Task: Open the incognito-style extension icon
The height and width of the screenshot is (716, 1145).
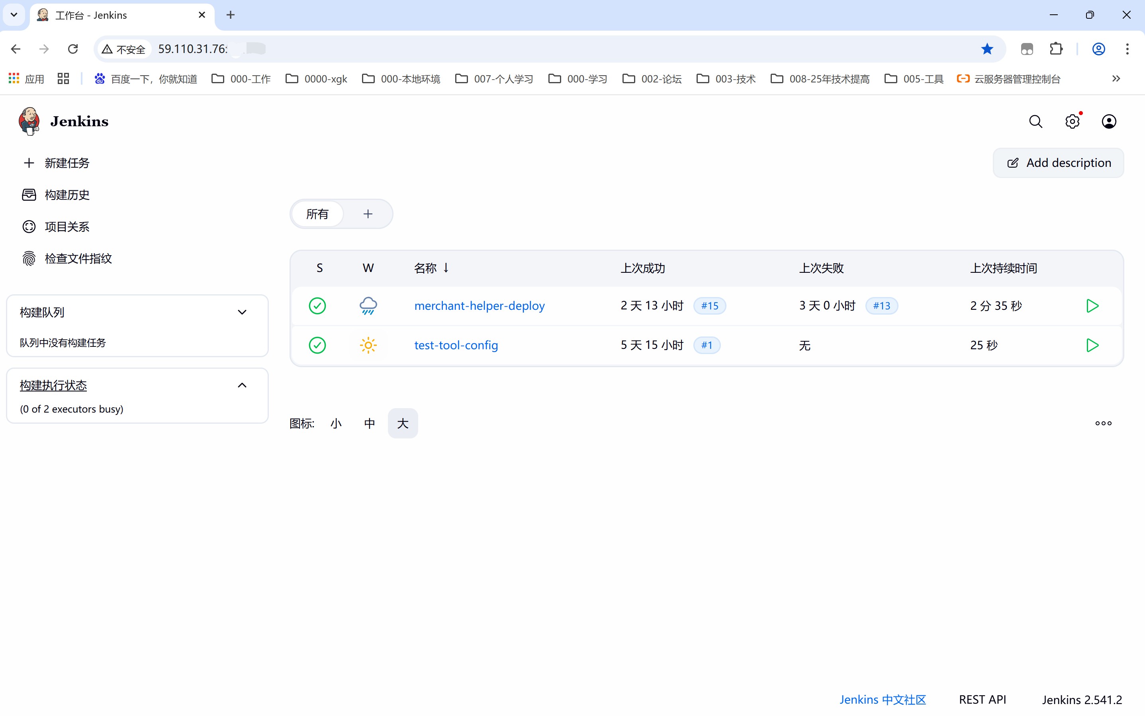Action: pyautogui.click(x=1027, y=49)
